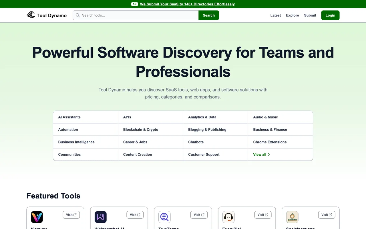Visit the headset logo featured tool
The image size is (366, 229).
[x=263, y=215]
